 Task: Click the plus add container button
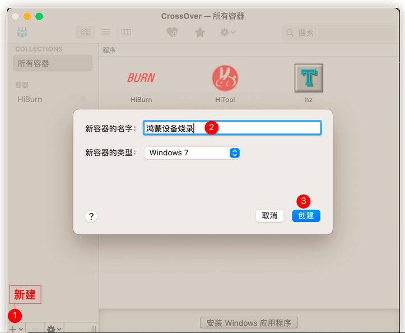[x=16, y=329]
